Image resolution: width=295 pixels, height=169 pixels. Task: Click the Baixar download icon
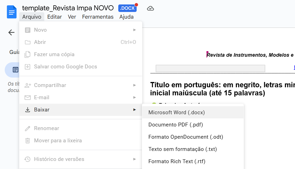(28, 110)
